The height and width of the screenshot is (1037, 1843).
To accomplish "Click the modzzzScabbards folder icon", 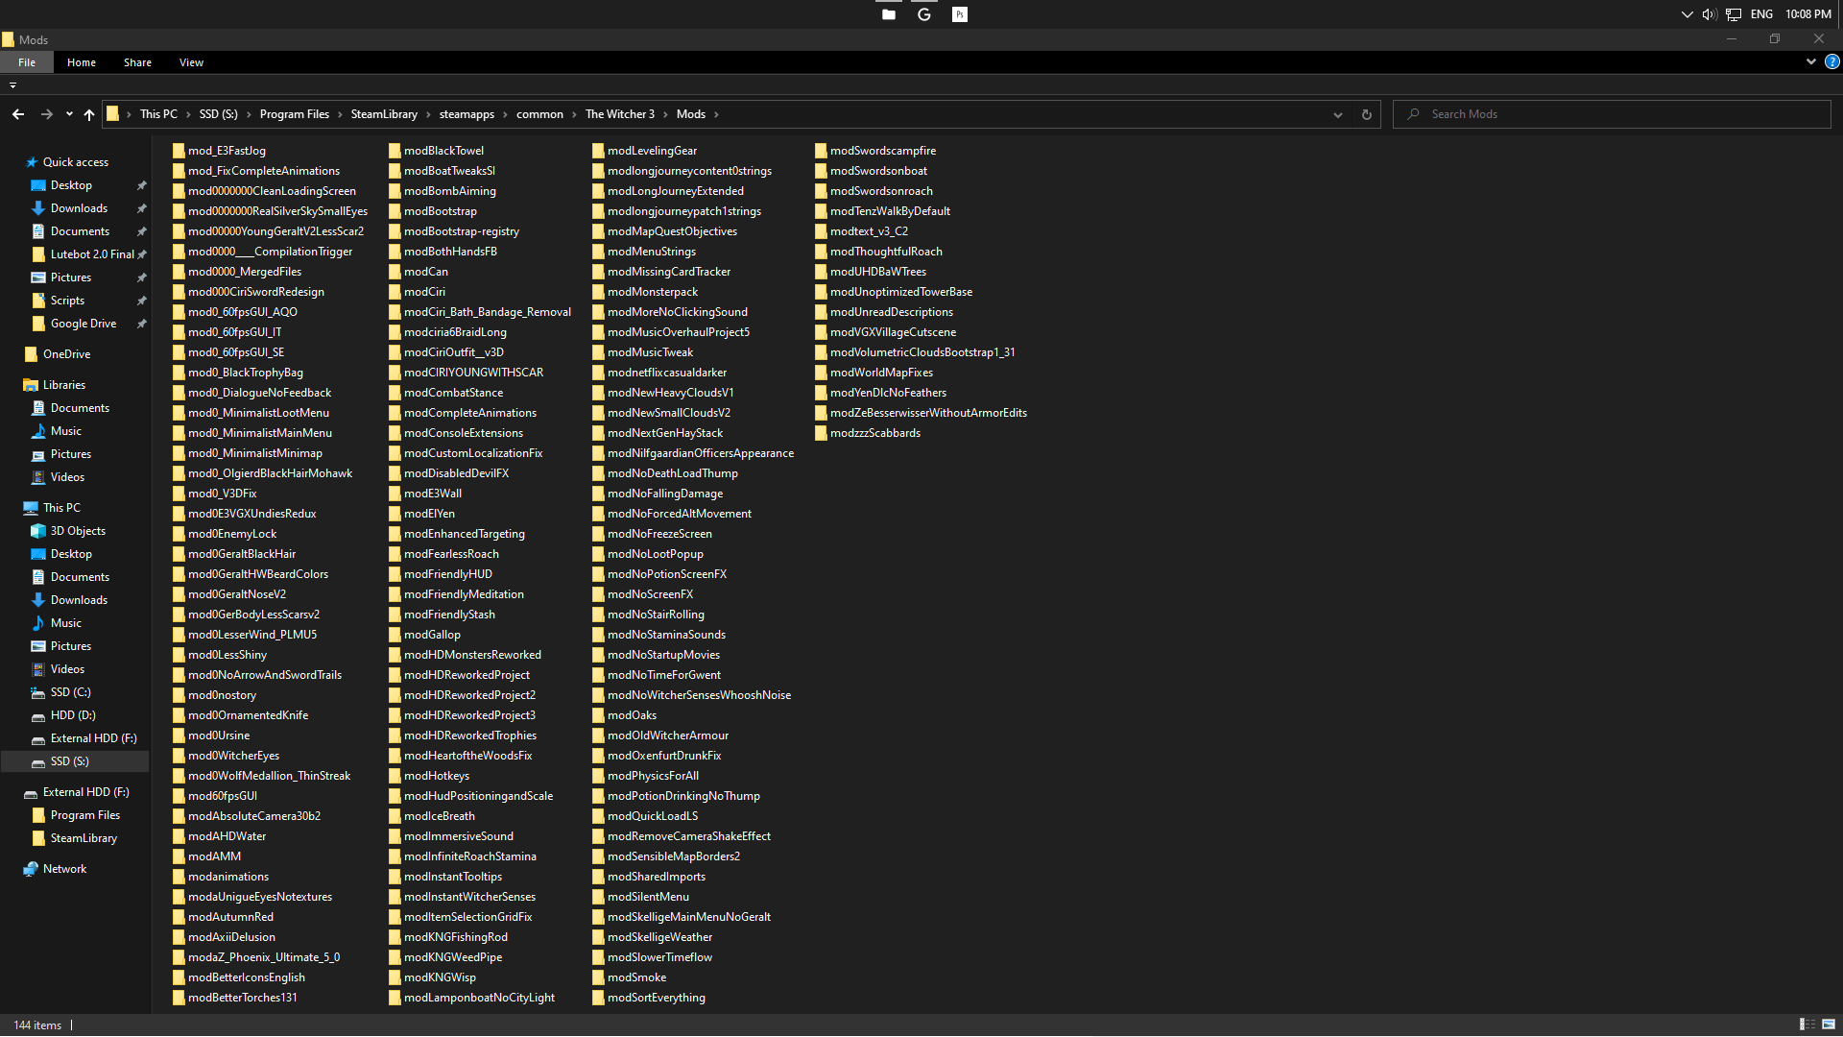I will [821, 433].
